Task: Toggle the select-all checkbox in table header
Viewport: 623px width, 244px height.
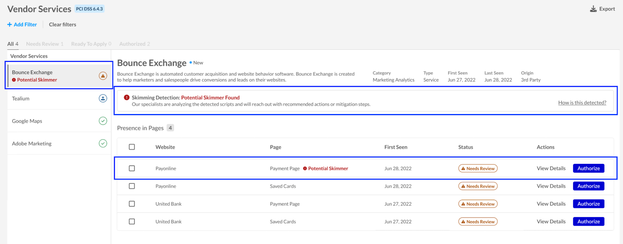Action: [132, 147]
